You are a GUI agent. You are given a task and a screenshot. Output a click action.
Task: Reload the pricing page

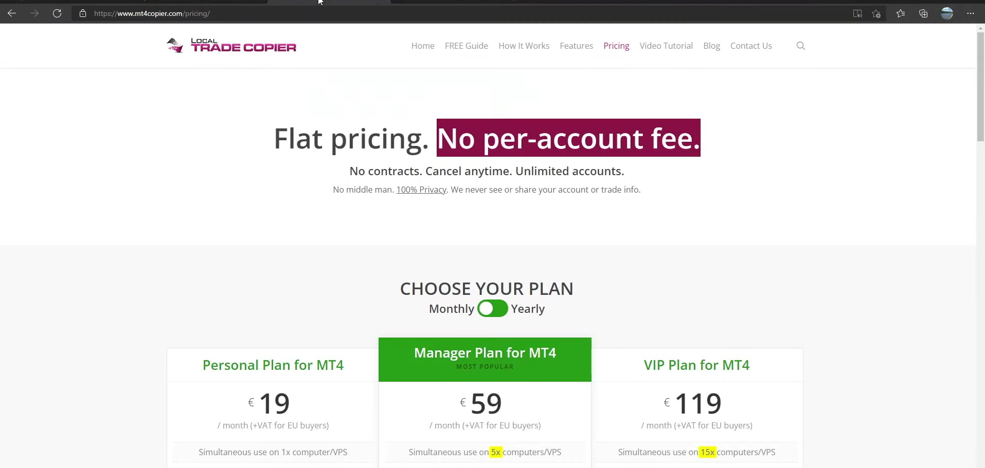click(57, 13)
